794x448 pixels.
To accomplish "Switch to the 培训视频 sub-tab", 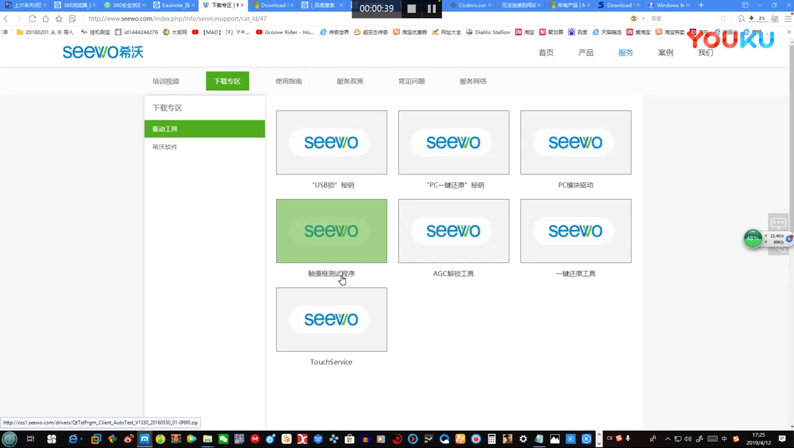I will [x=166, y=81].
